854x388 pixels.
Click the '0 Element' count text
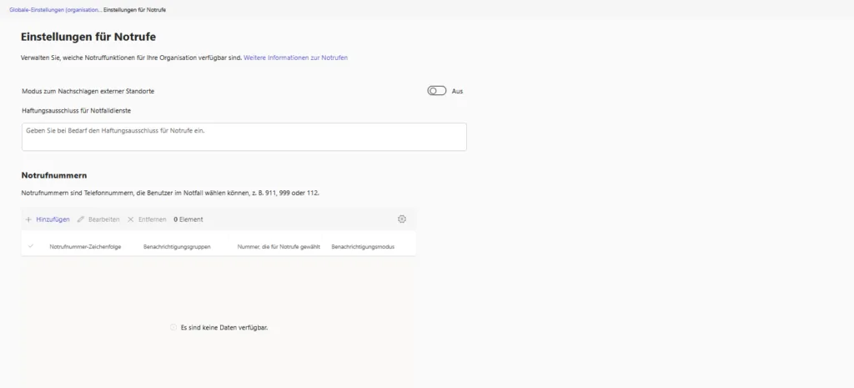(x=188, y=219)
